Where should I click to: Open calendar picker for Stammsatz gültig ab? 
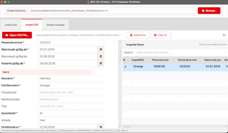click(x=101, y=50)
